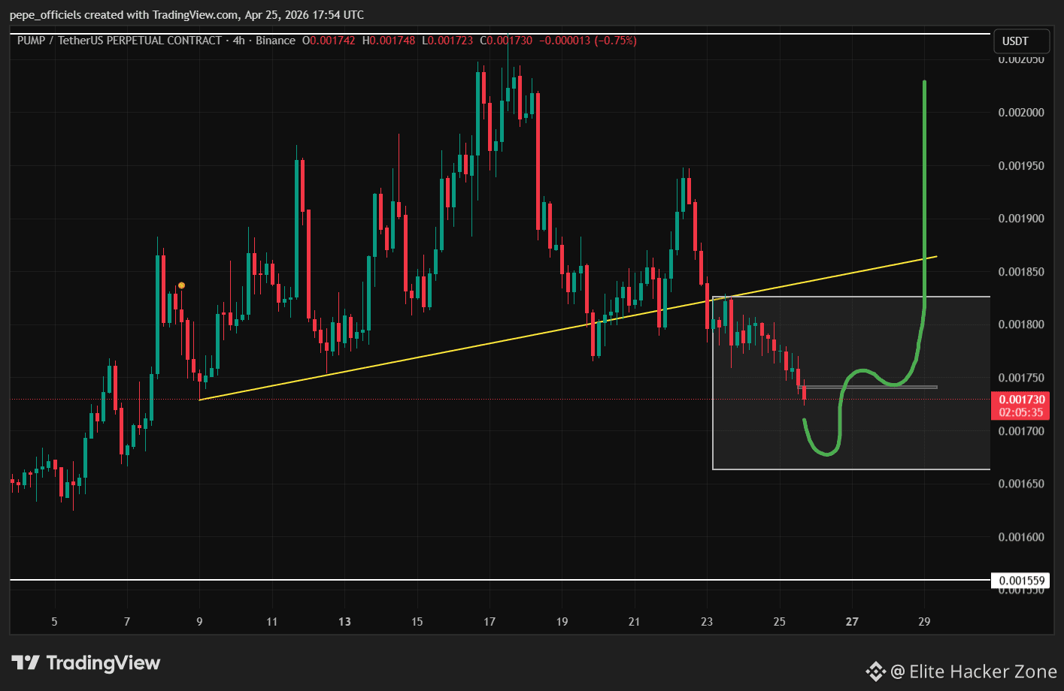Image resolution: width=1064 pixels, height=691 pixels.
Task: Select the white 0.001559 price line label
Action: click(1021, 581)
